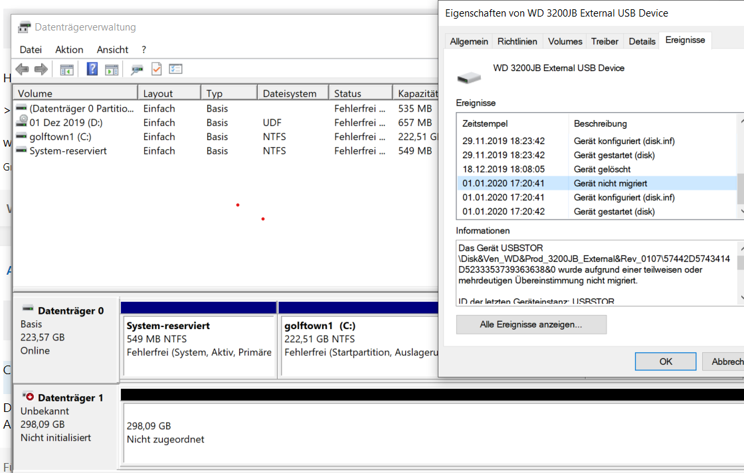744x473 pixels.
Task: Click the Beschreibung column header in events list
Action: 653,123
